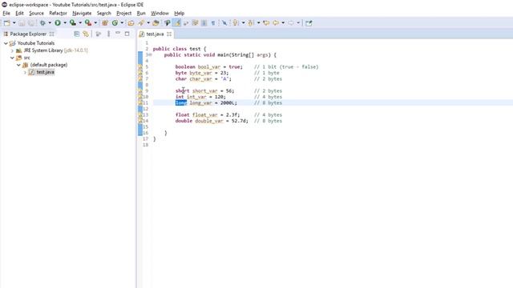Expand the test.java tree node
Image resolution: width=513 pixels, height=288 pixels.
25,72
